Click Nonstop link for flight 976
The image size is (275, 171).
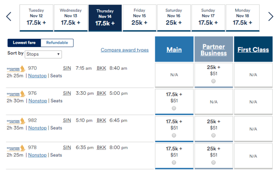tap(38, 101)
